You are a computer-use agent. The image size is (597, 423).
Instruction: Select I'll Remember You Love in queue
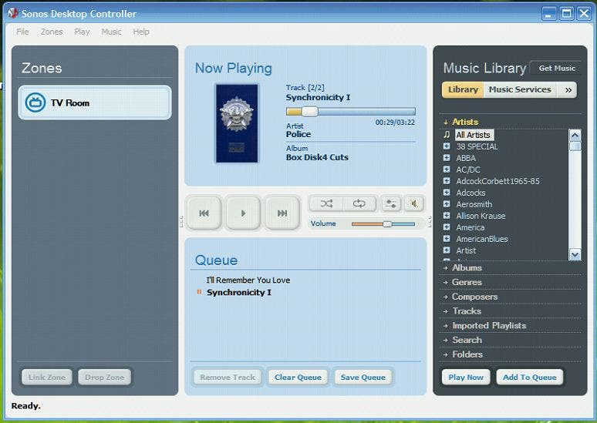coord(248,280)
